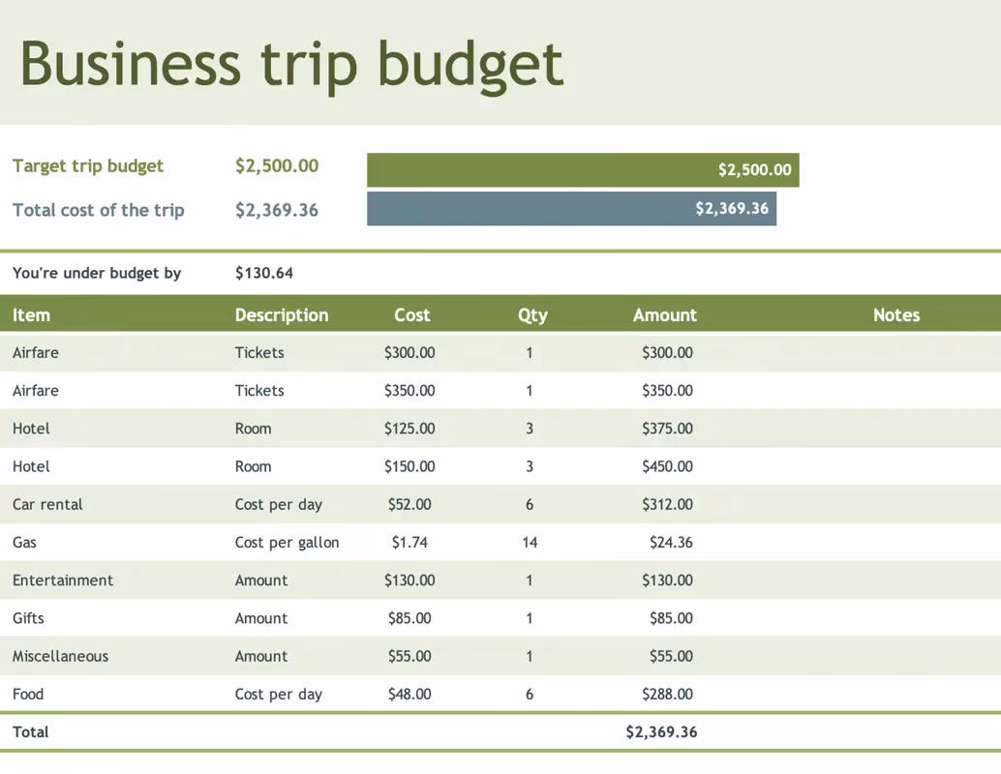Click the Gas quantity cell showing 14
1001x774 pixels.
coord(530,543)
